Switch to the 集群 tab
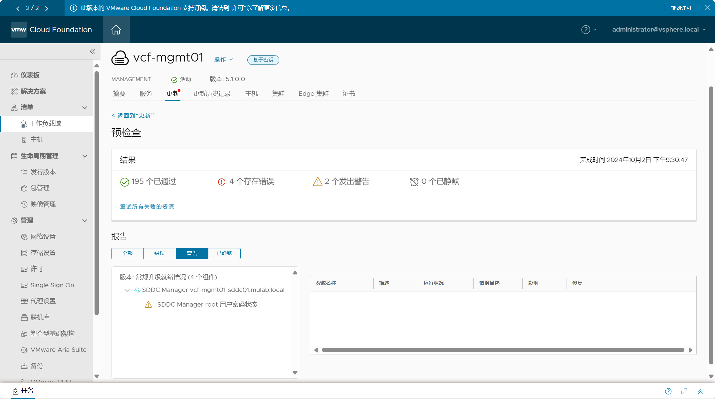 pos(278,93)
